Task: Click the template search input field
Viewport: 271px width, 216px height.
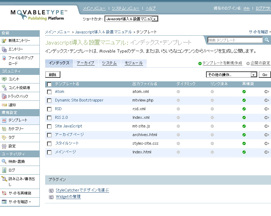Action: [x=235, y=40]
